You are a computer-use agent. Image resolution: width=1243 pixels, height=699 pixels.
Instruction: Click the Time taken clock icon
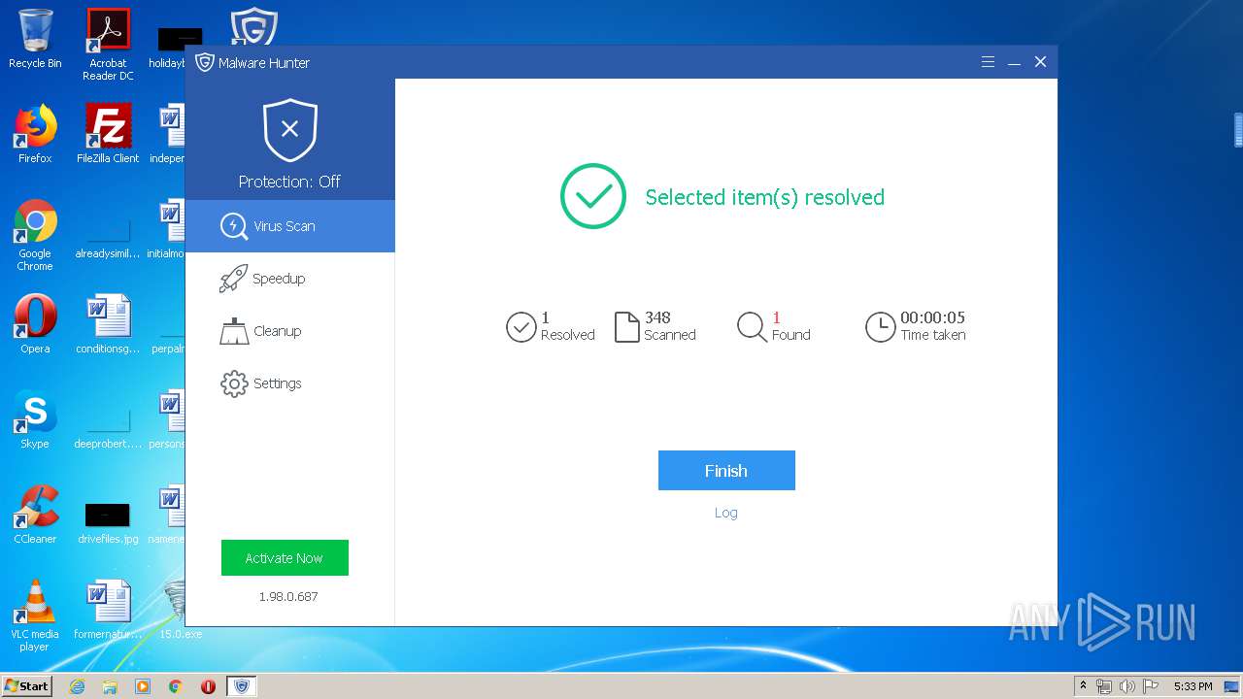point(880,327)
